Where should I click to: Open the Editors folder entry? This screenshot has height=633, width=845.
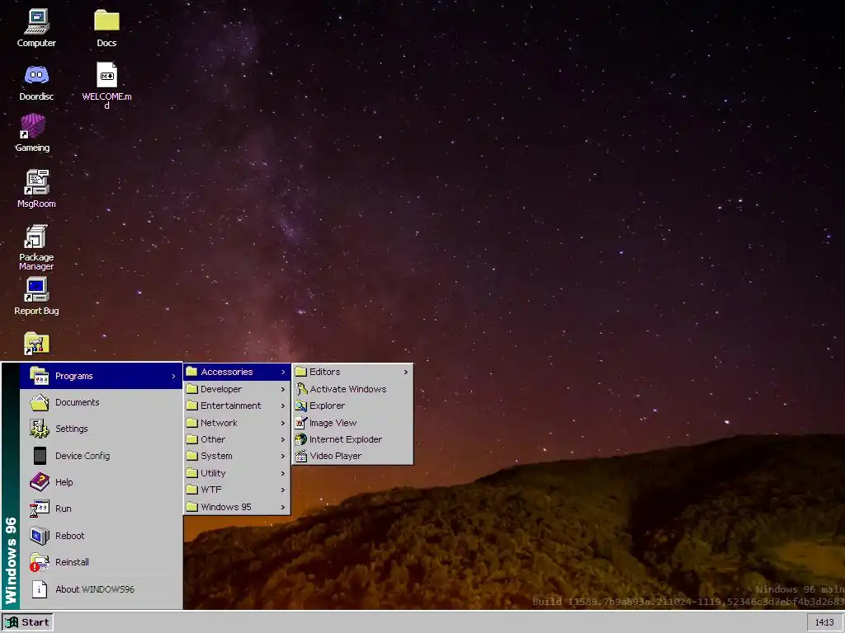pyautogui.click(x=352, y=372)
